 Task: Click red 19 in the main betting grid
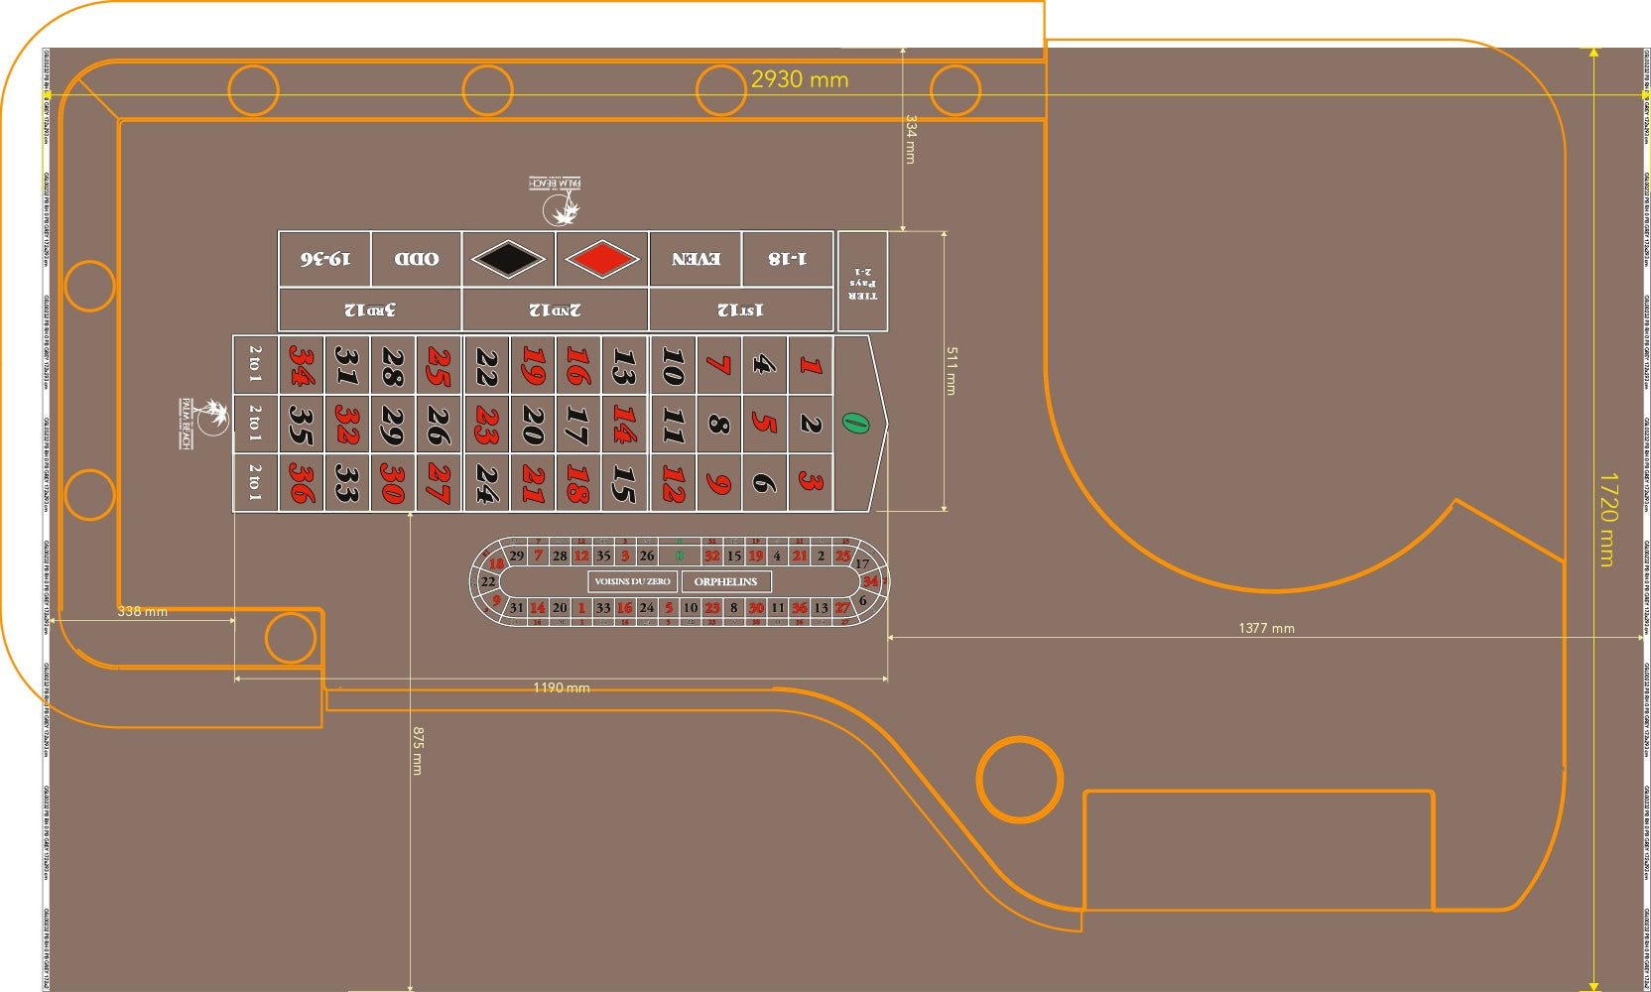pos(533,365)
